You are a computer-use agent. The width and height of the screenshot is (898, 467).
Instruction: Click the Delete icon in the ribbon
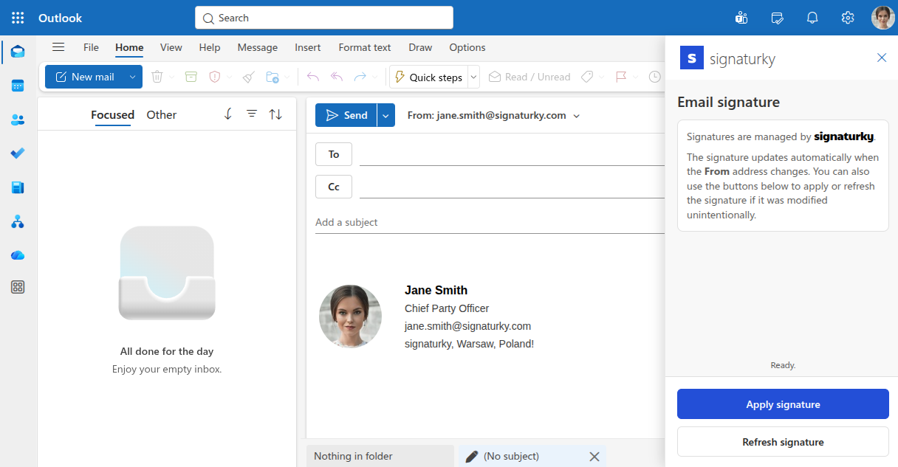157,77
